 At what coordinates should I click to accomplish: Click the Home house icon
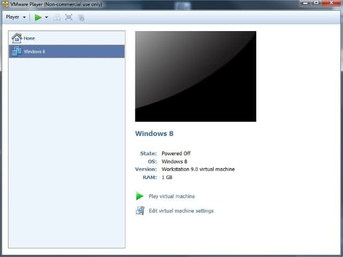17,38
